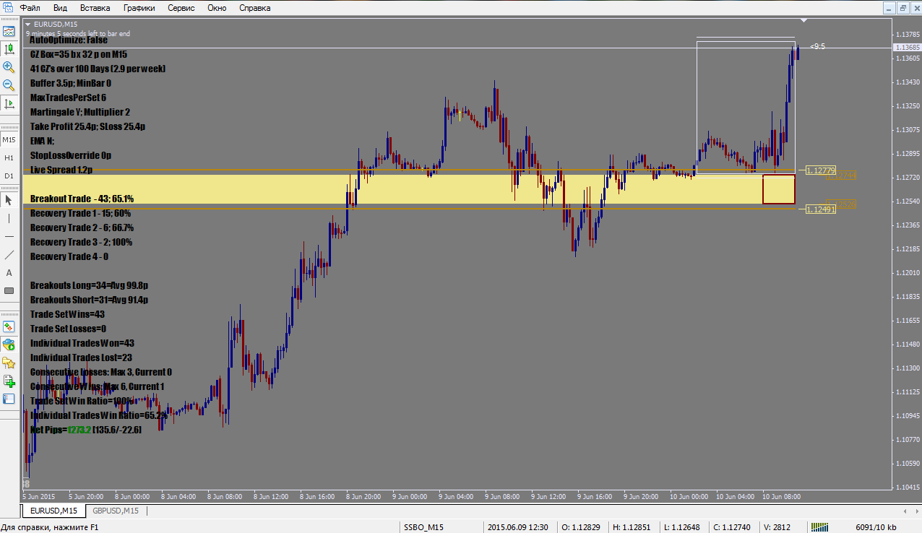Click the bar-end countdown text at chart top
The image size is (922, 533).
point(78,33)
